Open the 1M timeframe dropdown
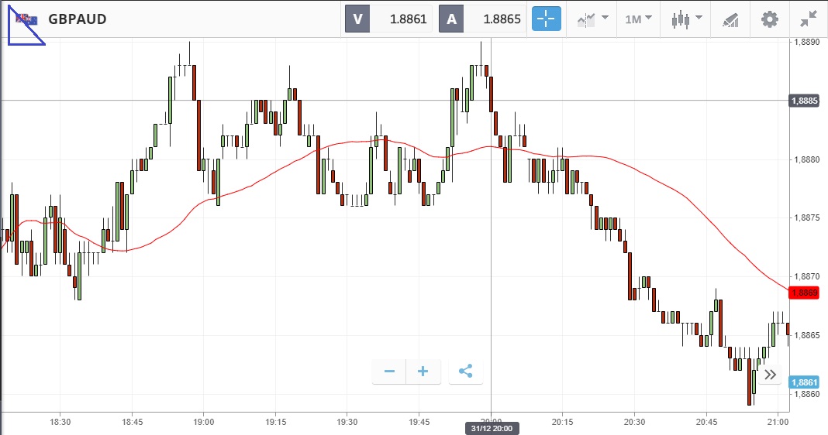This screenshot has width=828, height=435. (638, 19)
